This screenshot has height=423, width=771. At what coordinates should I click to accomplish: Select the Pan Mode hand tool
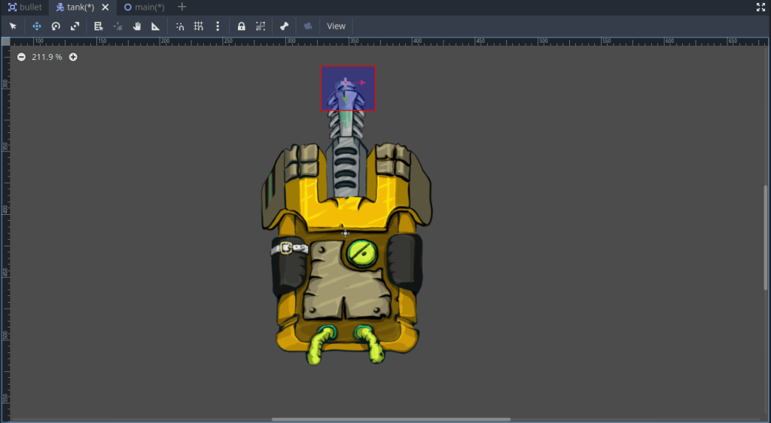[x=137, y=26]
